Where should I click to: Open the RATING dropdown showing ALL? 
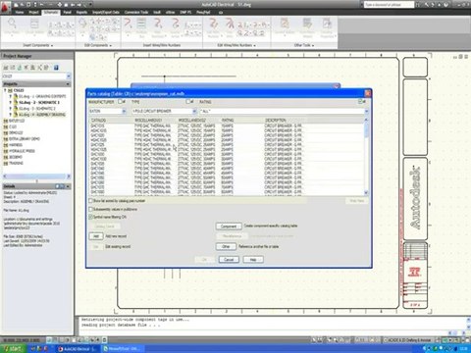click(x=366, y=111)
